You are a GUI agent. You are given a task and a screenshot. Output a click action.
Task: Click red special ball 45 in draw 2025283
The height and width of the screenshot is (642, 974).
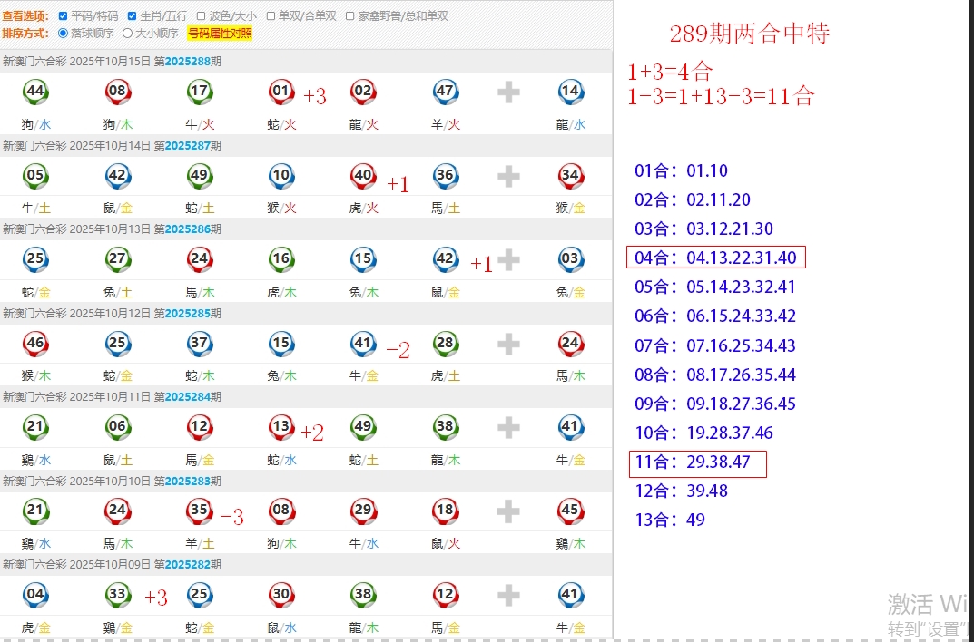click(x=570, y=511)
